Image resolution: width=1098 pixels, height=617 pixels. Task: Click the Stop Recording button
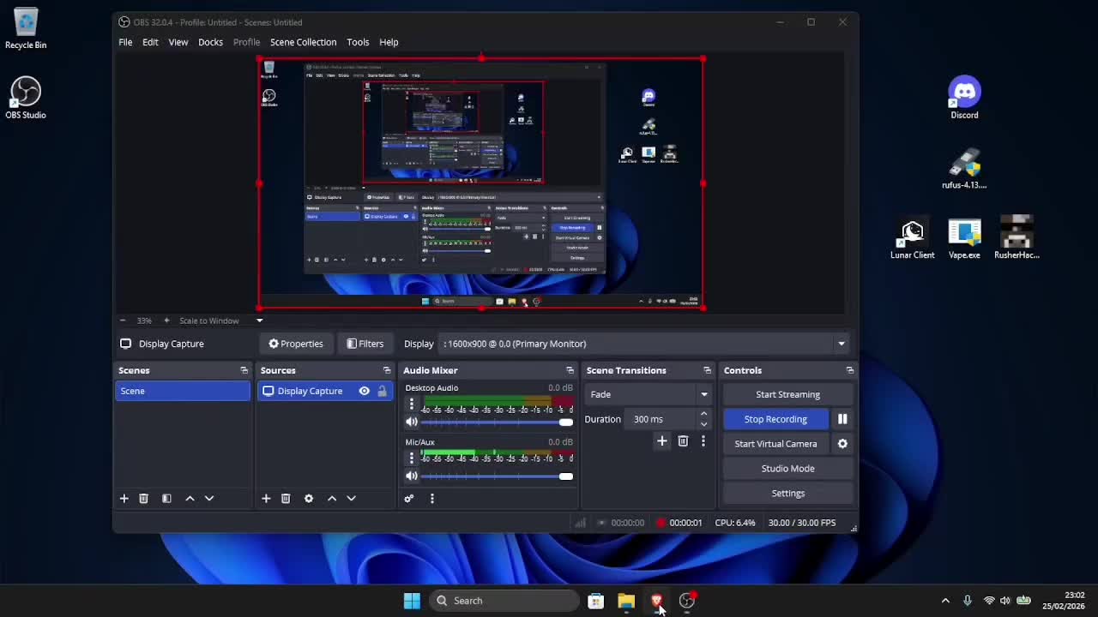(x=775, y=419)
